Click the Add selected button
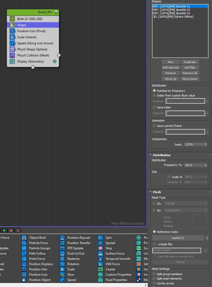The width and height of the screenshot is (212, 287). (171, 68)
